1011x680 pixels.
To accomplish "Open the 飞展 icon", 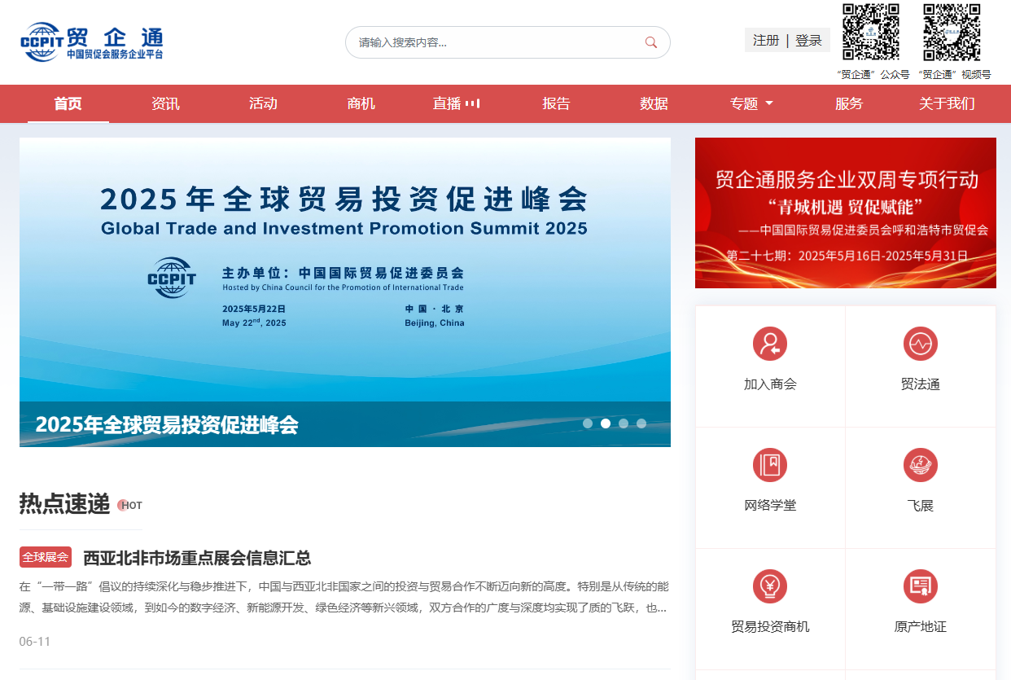I will [921, 465].
